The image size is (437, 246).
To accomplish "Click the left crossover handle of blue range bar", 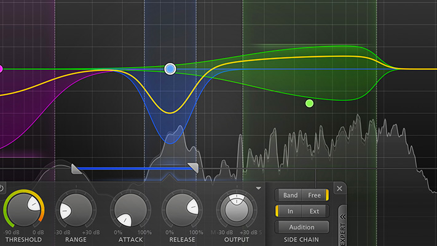I will [x=76, y=168].
